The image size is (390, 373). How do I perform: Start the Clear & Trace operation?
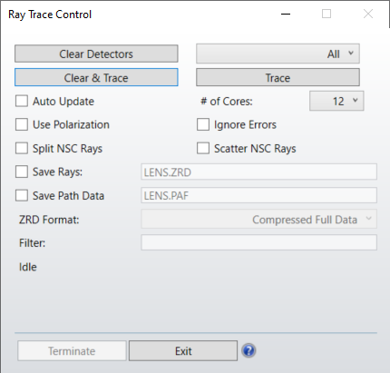(96, 77)
